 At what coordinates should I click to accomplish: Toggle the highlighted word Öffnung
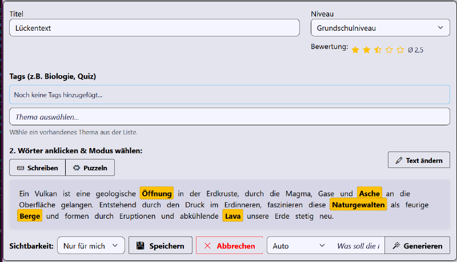click(157, 194)
